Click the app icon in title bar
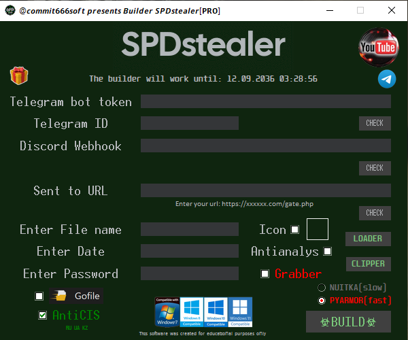 pos(10,10)
